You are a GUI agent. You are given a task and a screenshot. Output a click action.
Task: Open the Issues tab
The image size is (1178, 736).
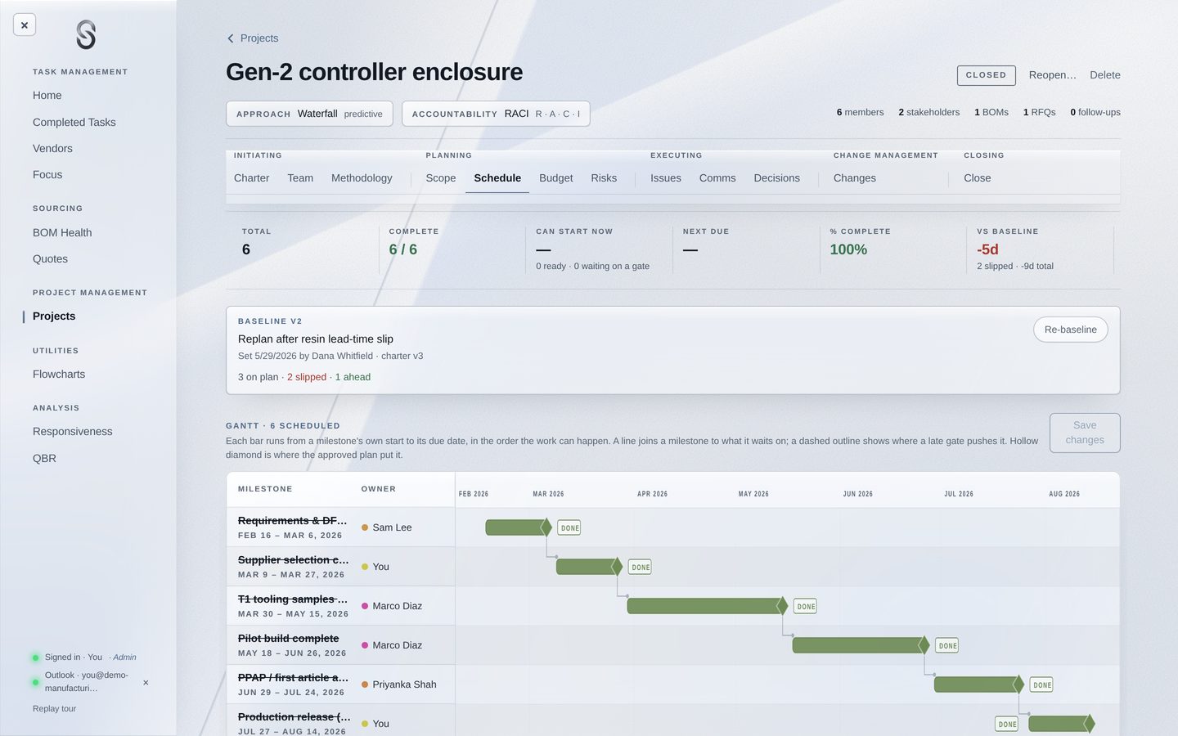(x=666, y=178)
